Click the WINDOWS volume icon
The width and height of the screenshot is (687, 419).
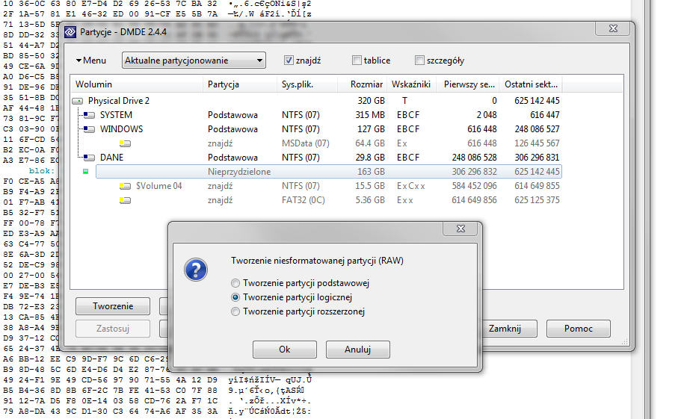click(x=90, y=129)
